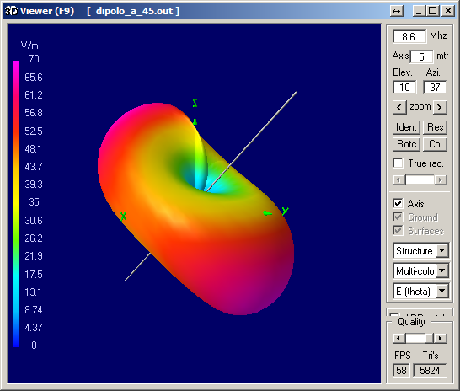Viewport: 460px width, 391px height.
Task: Click the Quality slider thumb
Action: coord(429,338)
